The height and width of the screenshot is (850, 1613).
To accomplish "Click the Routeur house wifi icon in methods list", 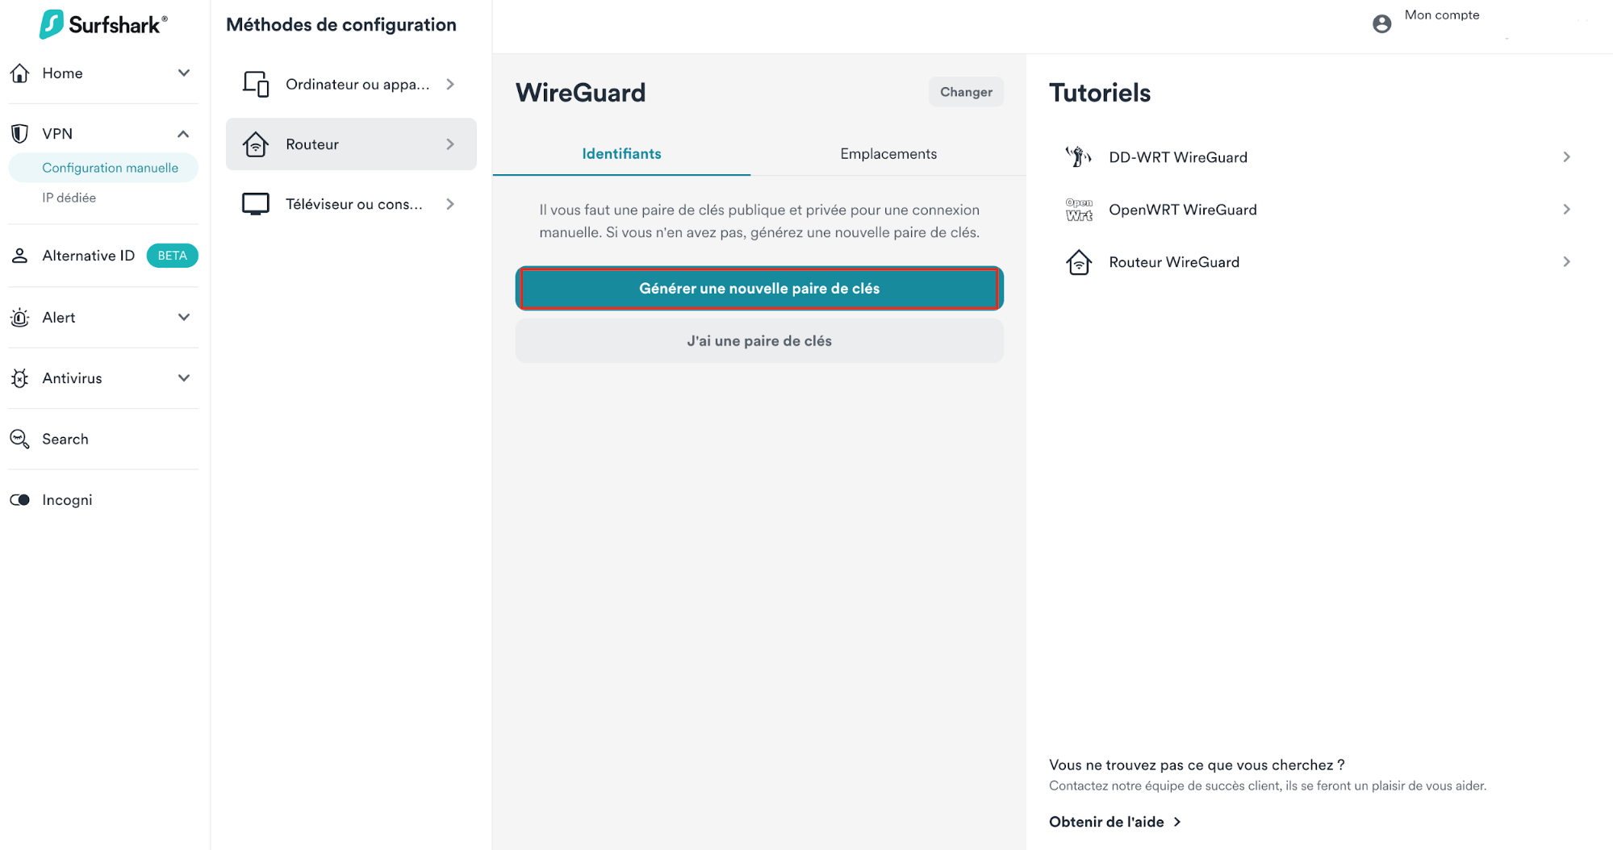I will click(x=256, y=144).
